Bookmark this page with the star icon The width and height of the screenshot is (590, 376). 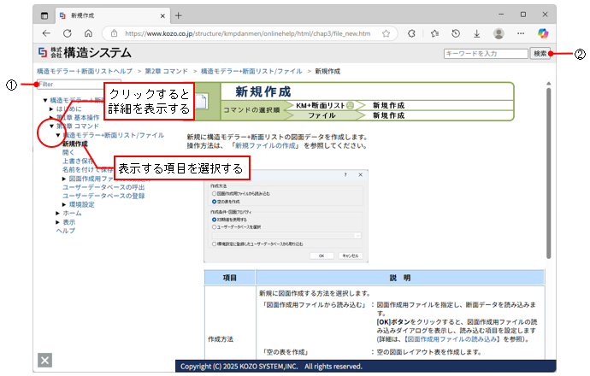[386, 33]
